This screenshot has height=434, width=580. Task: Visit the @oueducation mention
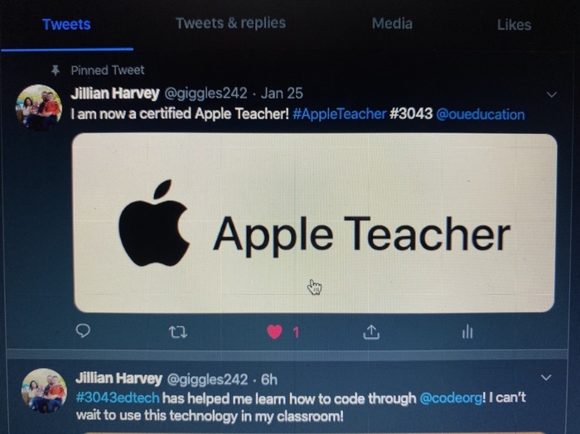click(x=481, y=114)
